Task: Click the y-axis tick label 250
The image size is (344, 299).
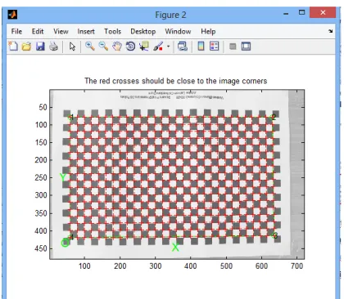Action: pos(41,177)
